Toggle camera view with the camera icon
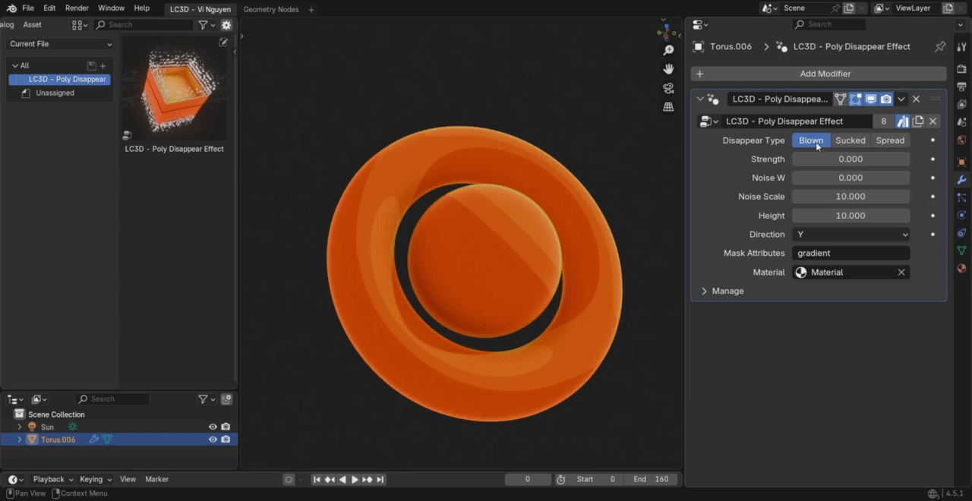The height and width of the screenshot is (501, 972). coord(668,88)
